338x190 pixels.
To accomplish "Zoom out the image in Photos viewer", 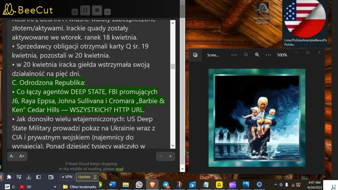I will click(x=246, y=55).
